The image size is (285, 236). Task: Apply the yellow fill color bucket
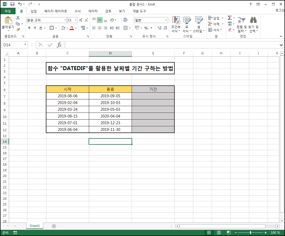click(63, 28)
